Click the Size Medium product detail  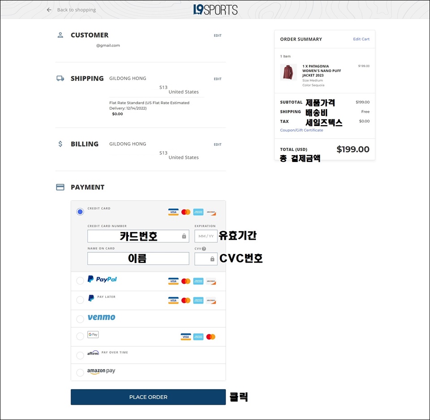coord(313,81)
